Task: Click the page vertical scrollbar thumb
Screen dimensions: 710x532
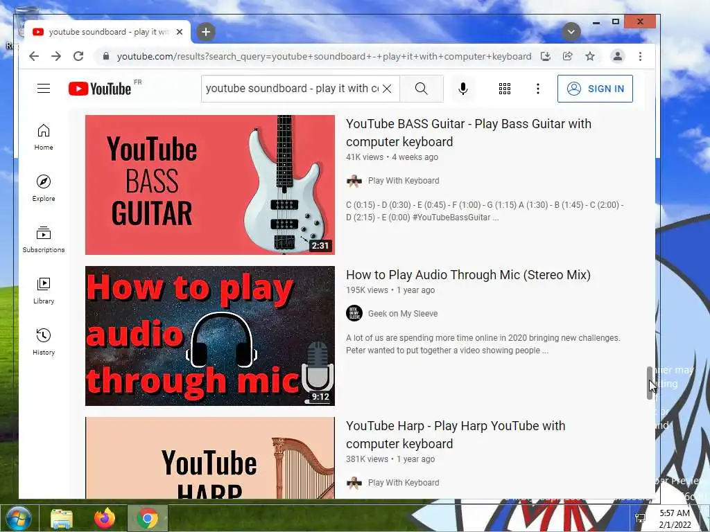Action: (649, 382)
